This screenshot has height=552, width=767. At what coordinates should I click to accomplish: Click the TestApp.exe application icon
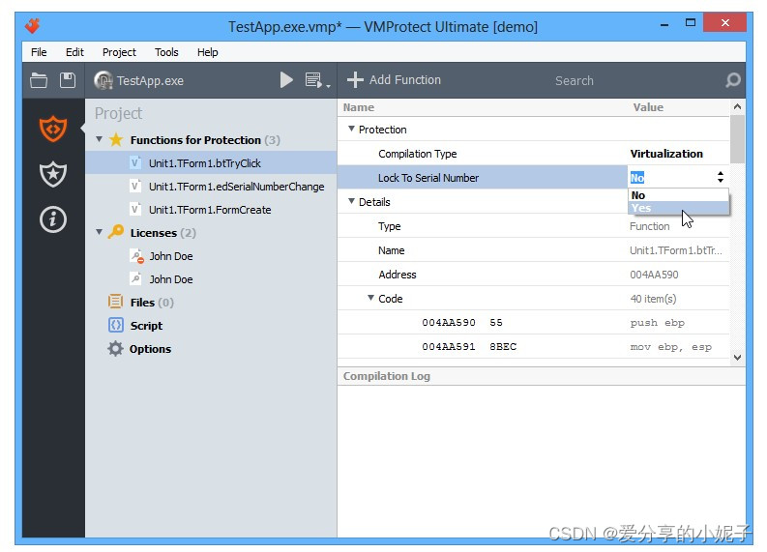[x=103, y=80]
